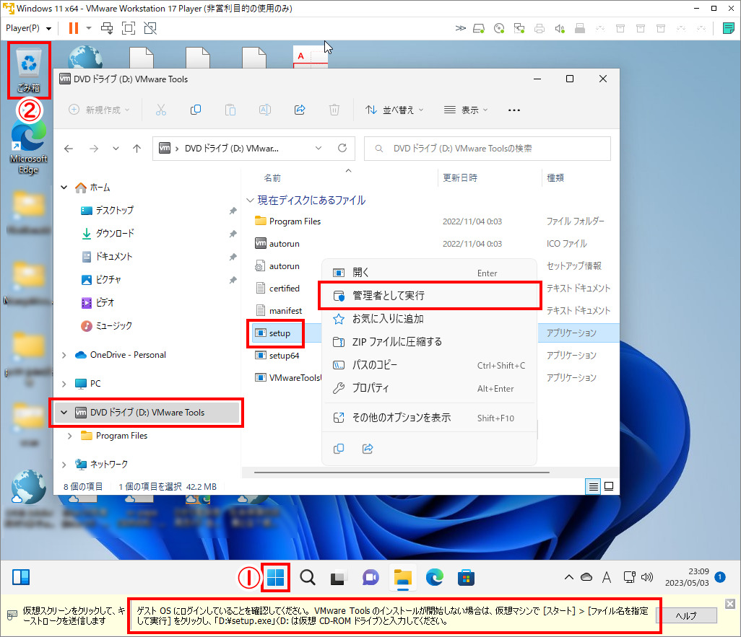Choose お気に入りに追加 in context menu
The height and width of the screenshot is (637, 741).
point(429,319)
